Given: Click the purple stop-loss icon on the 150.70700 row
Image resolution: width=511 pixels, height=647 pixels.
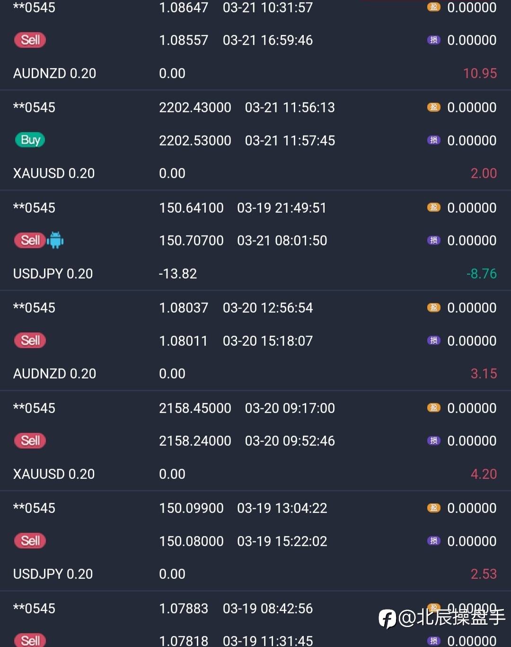Looking at the screenshot, I should [433, 241].
